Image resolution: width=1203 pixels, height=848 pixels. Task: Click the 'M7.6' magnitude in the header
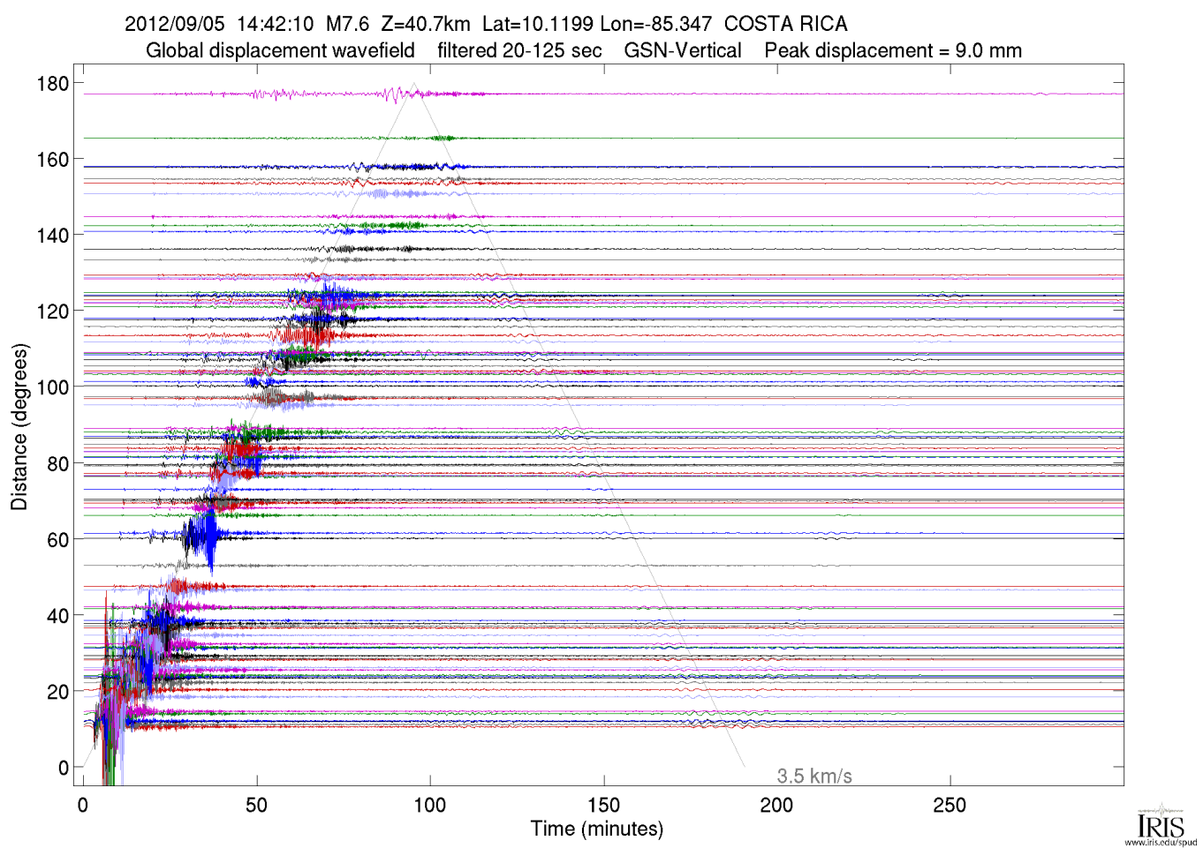tap(347, 24)
